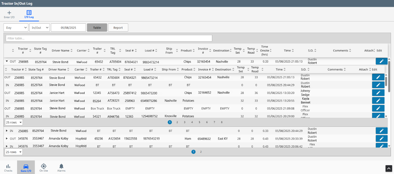The width and height of the screenshot is (394, 174).
Task: Open the In/Out filter dropdown
Action: click(40, 28)
